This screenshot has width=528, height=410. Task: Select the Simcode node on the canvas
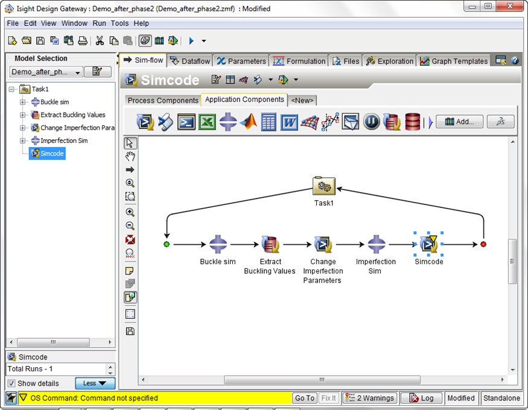pyautogui.click(x=428, y=244)
